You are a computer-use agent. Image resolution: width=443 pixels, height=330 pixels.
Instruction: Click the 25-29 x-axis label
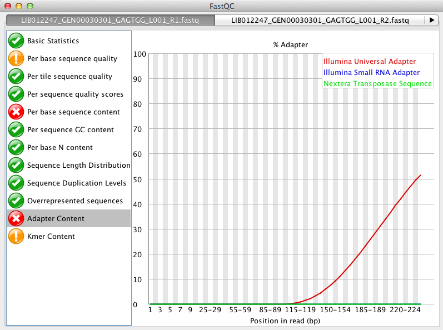click(x=210, y=310)
